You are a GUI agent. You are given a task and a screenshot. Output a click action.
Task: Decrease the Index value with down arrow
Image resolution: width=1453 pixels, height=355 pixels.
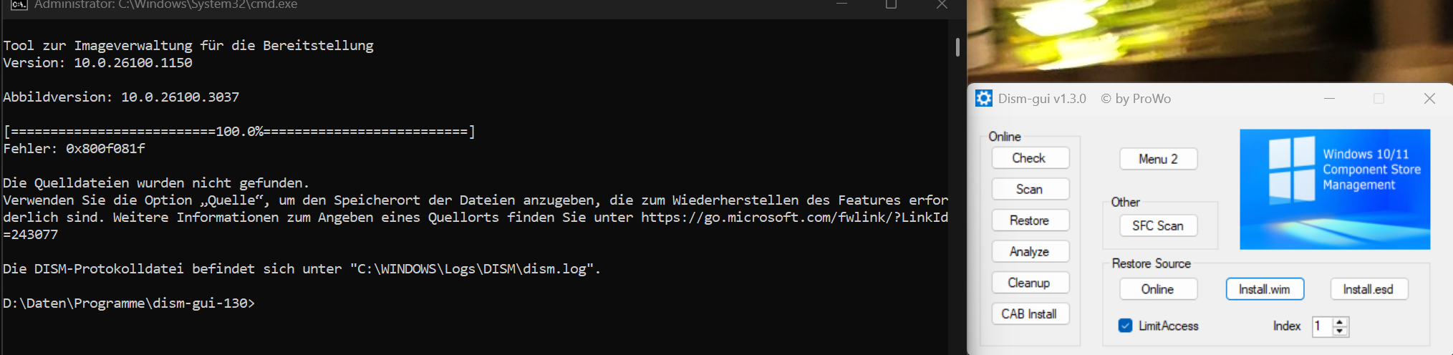click(1340, 331)
